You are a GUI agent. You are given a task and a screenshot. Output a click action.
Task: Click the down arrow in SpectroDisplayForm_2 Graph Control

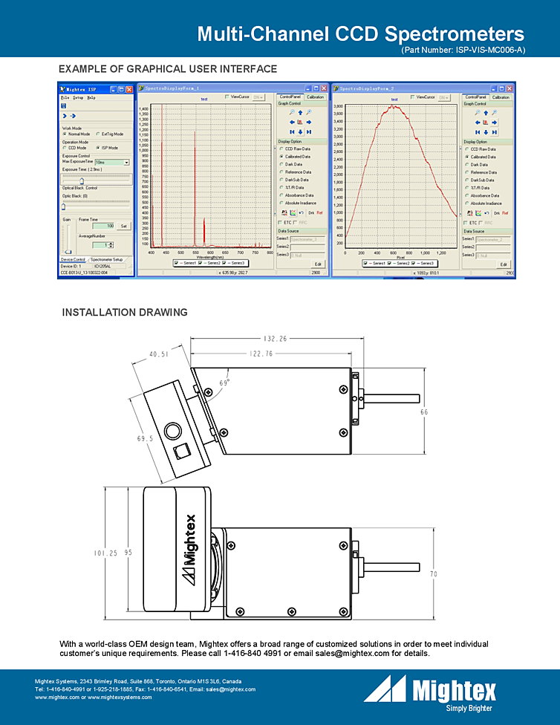click(486, 132)
